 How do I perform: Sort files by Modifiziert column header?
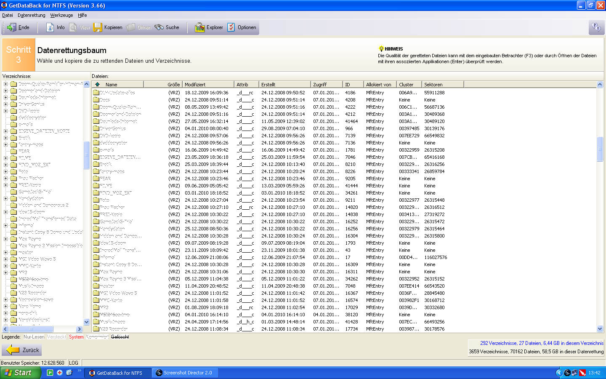pos(208,84)
